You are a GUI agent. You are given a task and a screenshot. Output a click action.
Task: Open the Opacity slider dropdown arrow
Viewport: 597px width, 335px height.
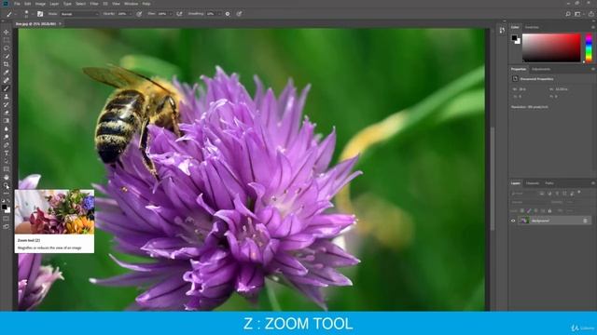point(131,14)
